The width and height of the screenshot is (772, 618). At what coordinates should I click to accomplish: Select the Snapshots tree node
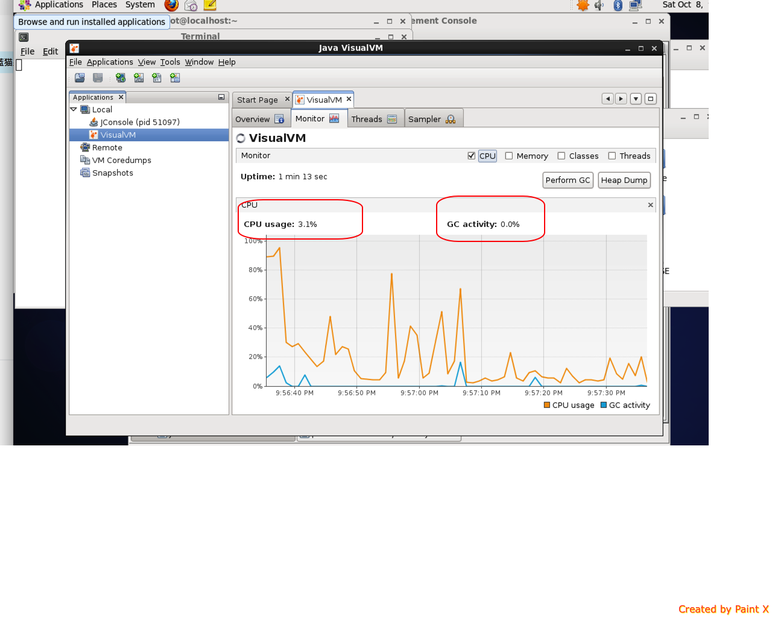pos(113,173)
